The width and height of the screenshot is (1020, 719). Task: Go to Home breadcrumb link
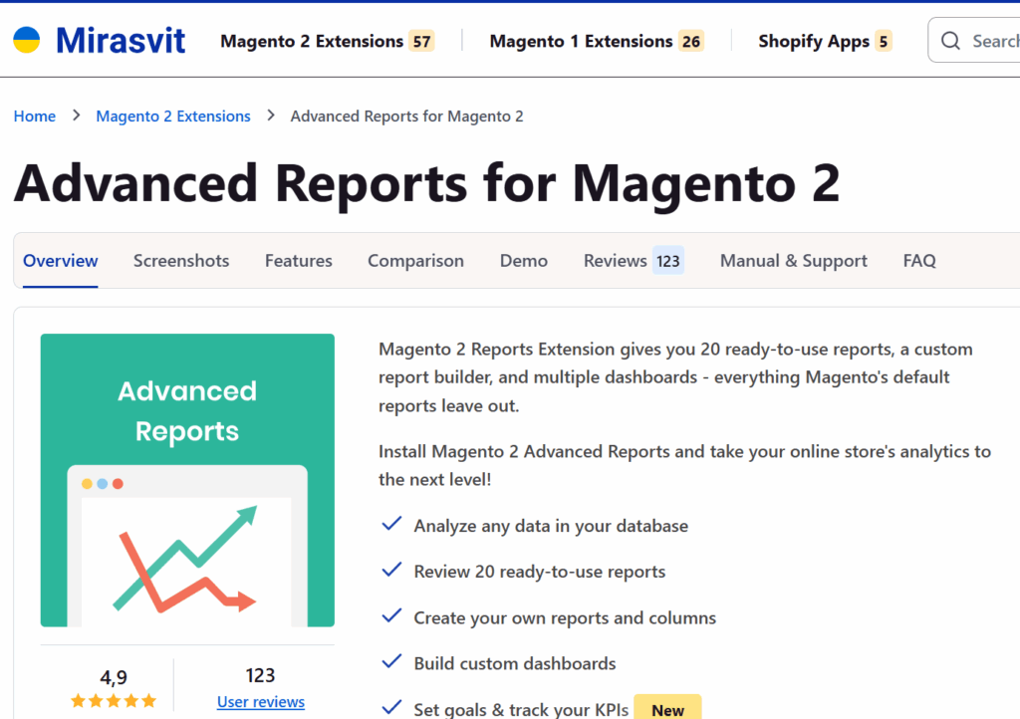point(35,116)
